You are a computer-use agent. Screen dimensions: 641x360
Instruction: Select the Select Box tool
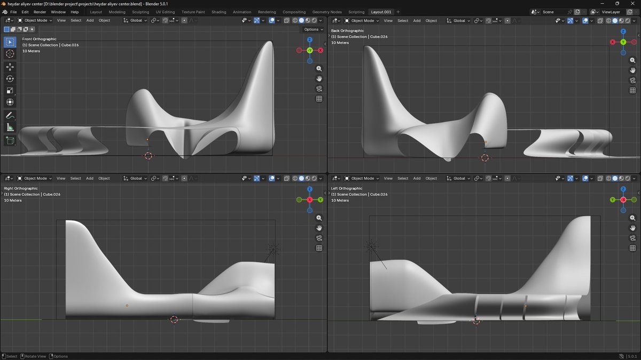10,42
